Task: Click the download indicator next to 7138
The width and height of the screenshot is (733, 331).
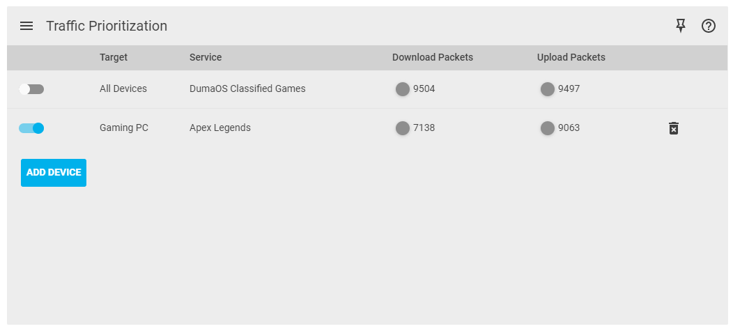Action: coord(403,128)
